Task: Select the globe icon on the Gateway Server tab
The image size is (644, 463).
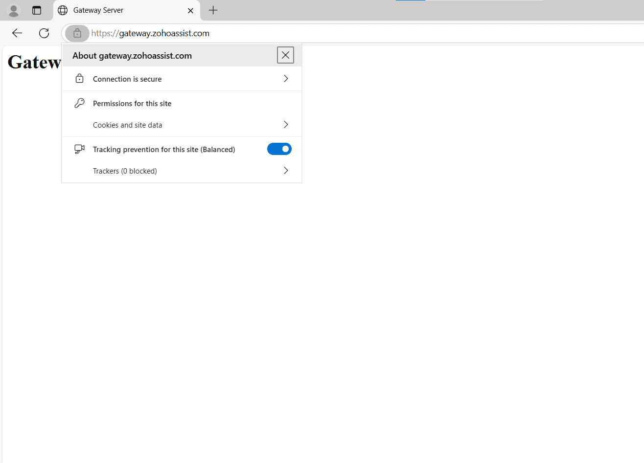Action: (x=62, y=10)
